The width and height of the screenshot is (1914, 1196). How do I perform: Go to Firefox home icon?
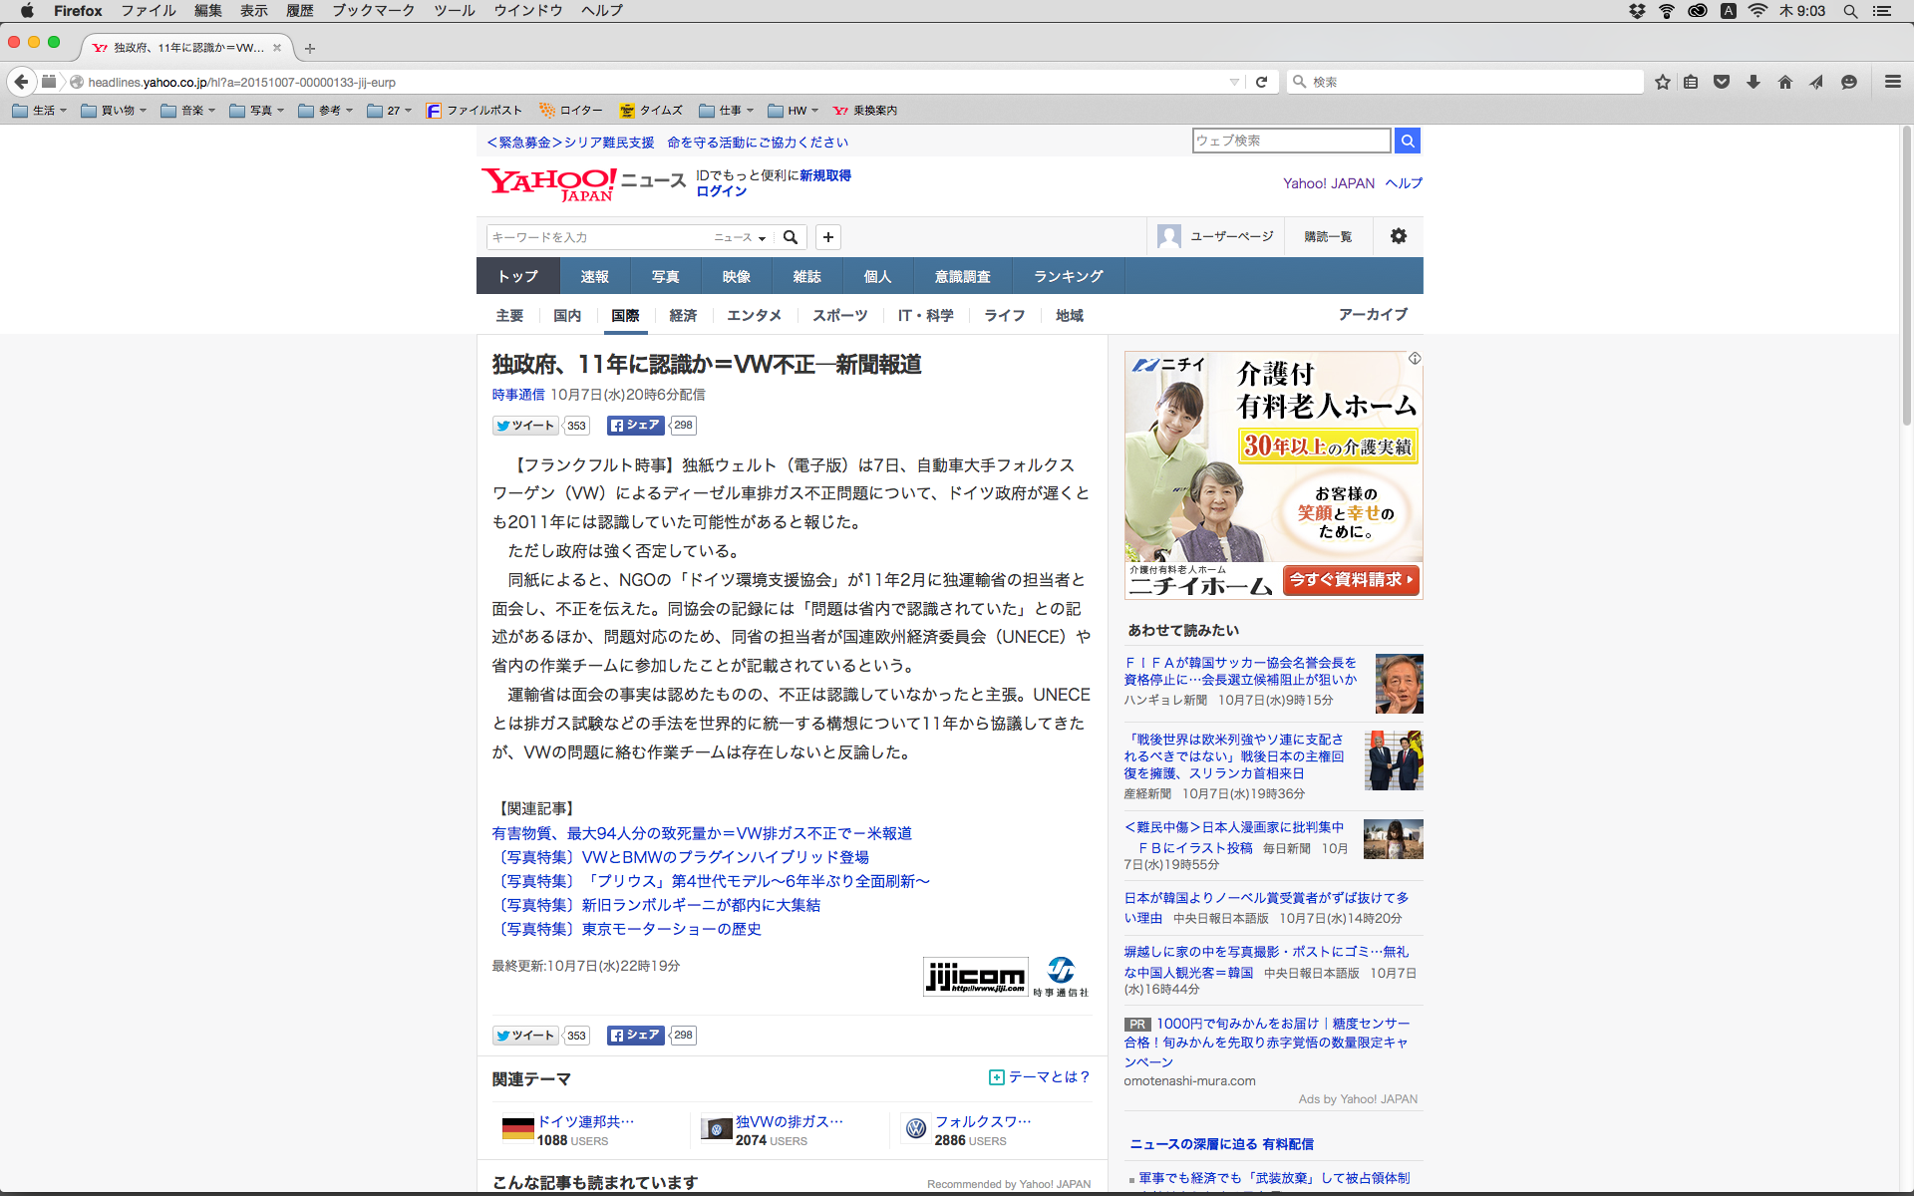click(x=1784, y=82)
